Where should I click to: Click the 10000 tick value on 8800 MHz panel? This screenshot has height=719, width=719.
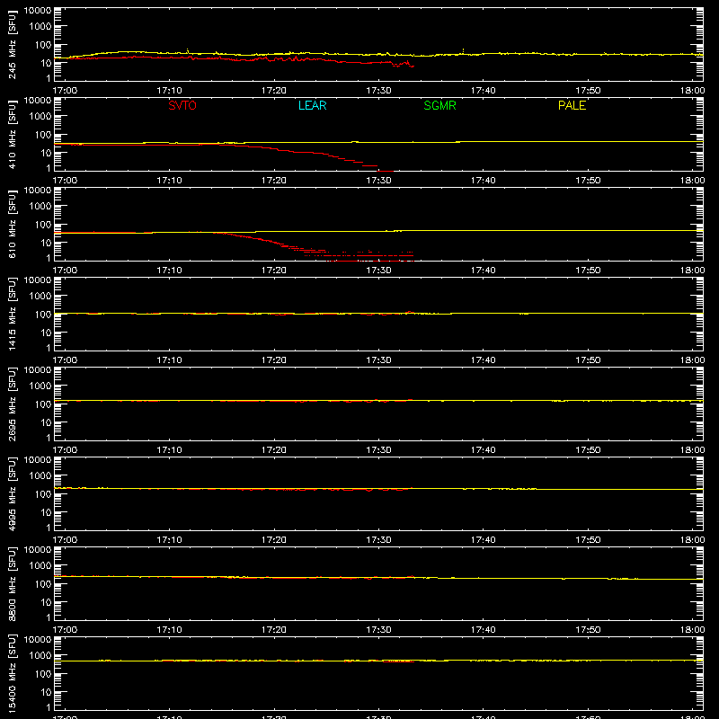(38, 550)
